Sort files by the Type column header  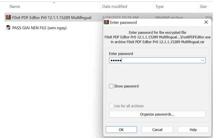pos(159,6)
